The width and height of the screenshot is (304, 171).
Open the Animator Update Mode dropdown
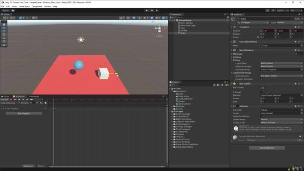281,119
